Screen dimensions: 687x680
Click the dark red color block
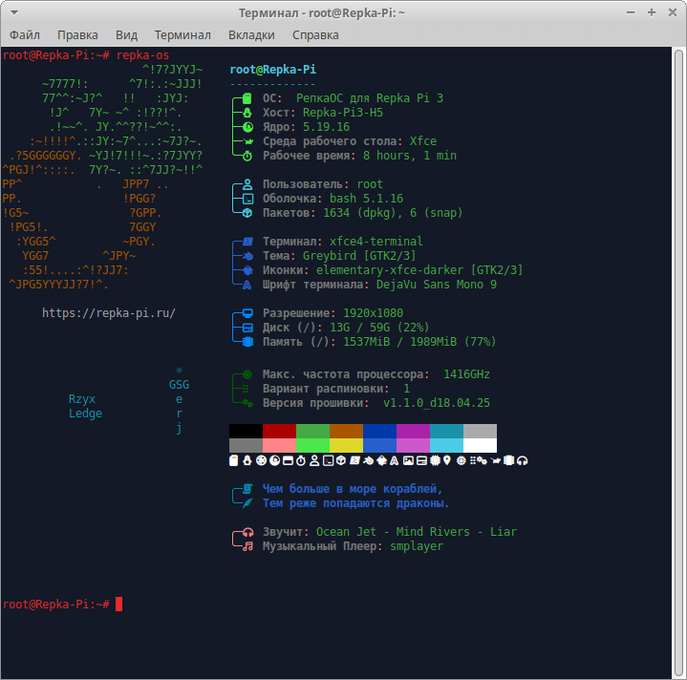279,431
